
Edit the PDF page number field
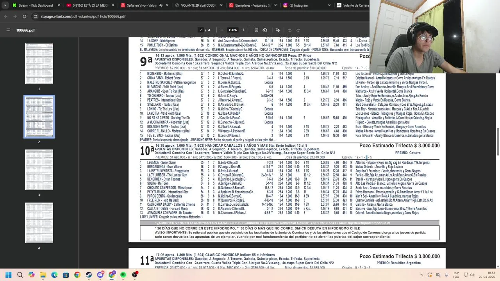coord(201,30)
